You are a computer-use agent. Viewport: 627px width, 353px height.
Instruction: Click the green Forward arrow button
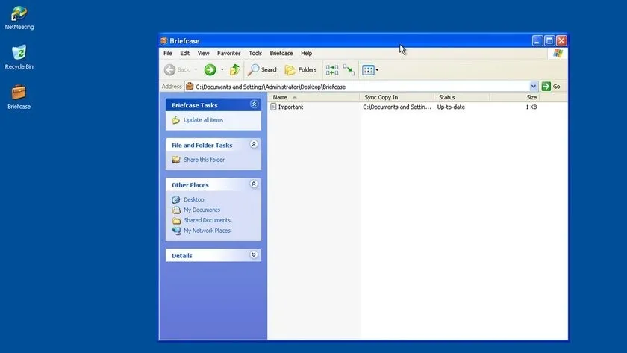point(210,70)
